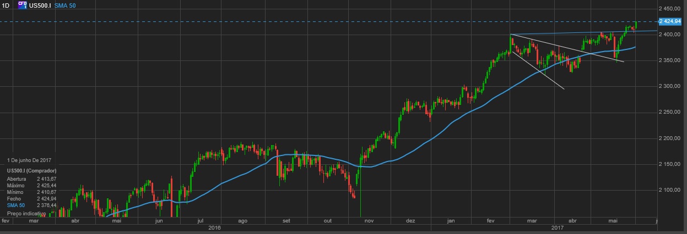The height and width of the screenshot is (234, 687).
Task: Click the highlighted 2 424,94 current price tag
Action: pos(672,21)
